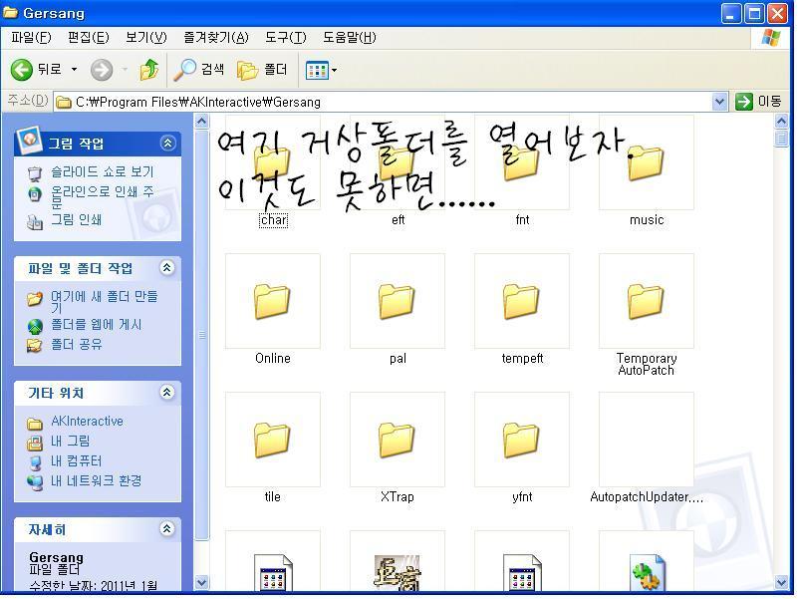Go up one folder level icon
Screen dimensions: 800x599
149,70
